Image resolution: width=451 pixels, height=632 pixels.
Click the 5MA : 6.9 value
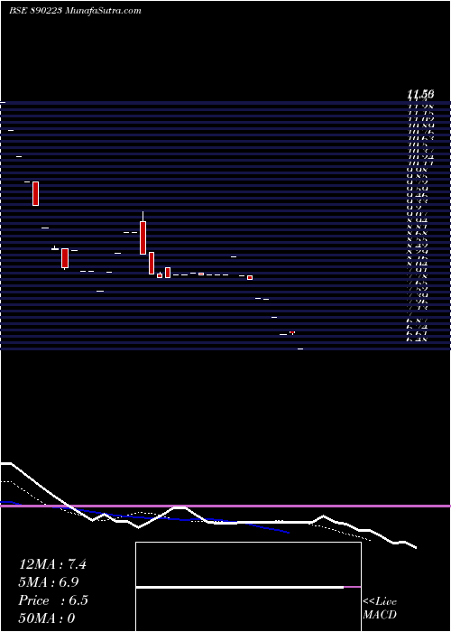(49, 582)
